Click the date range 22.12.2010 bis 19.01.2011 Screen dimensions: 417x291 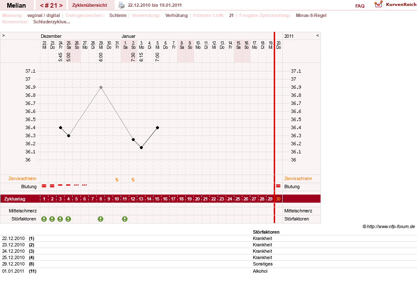coord(155,5)
